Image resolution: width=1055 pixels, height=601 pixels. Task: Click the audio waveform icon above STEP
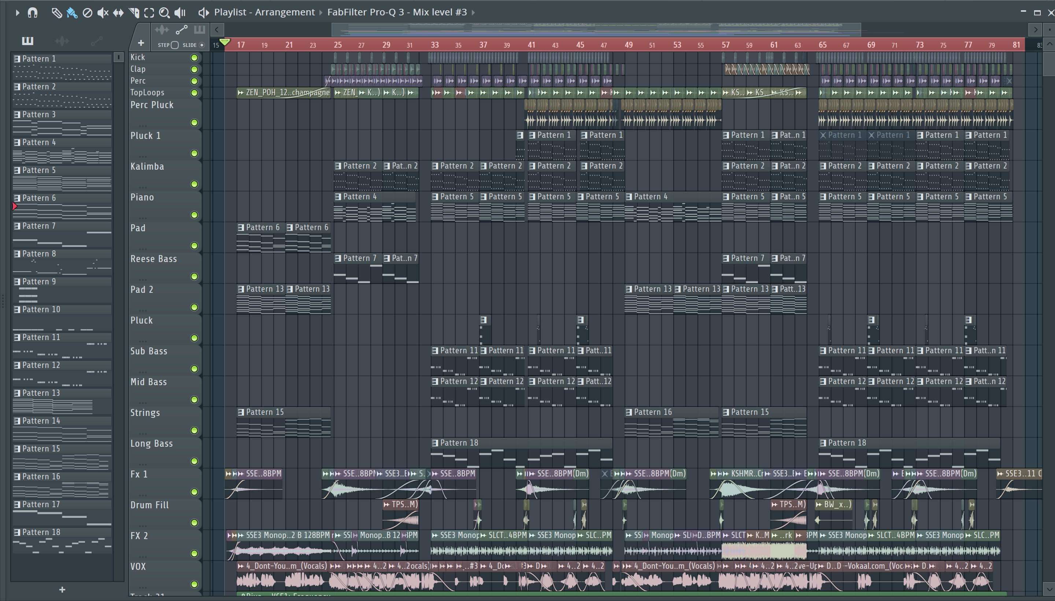click(162, 30)
